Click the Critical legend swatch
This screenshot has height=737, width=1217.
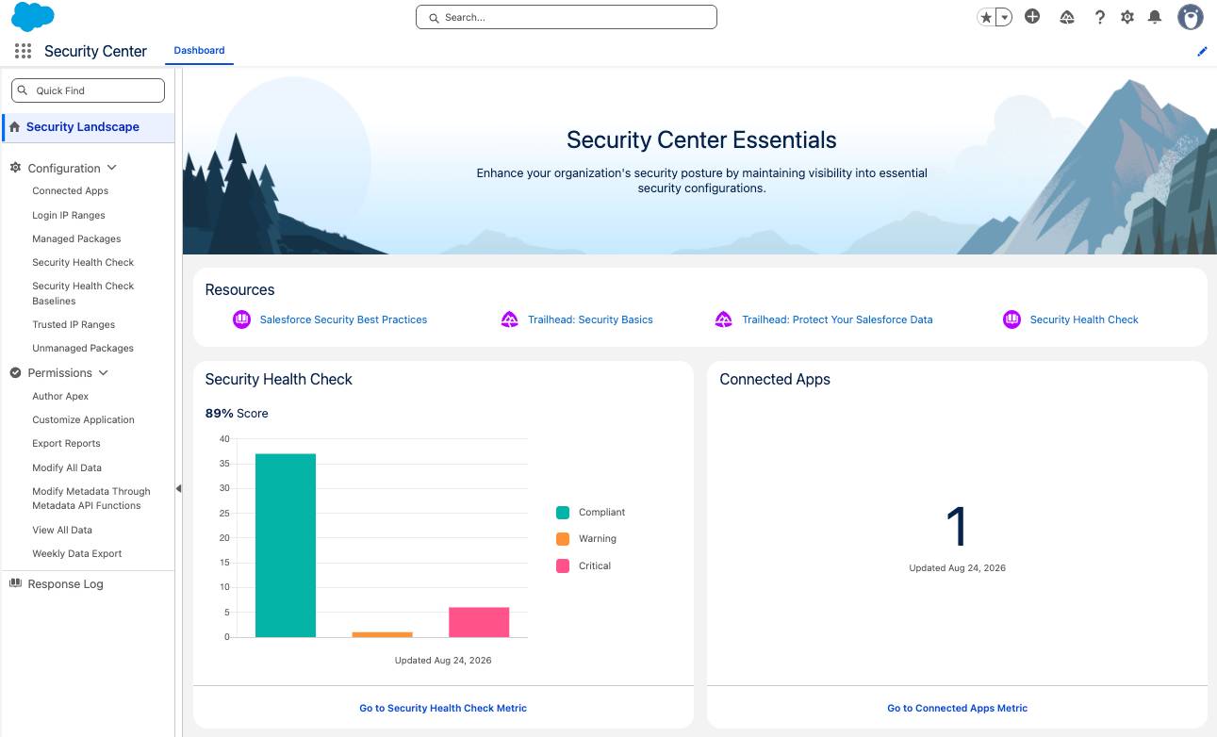click(x=563, y=566)
